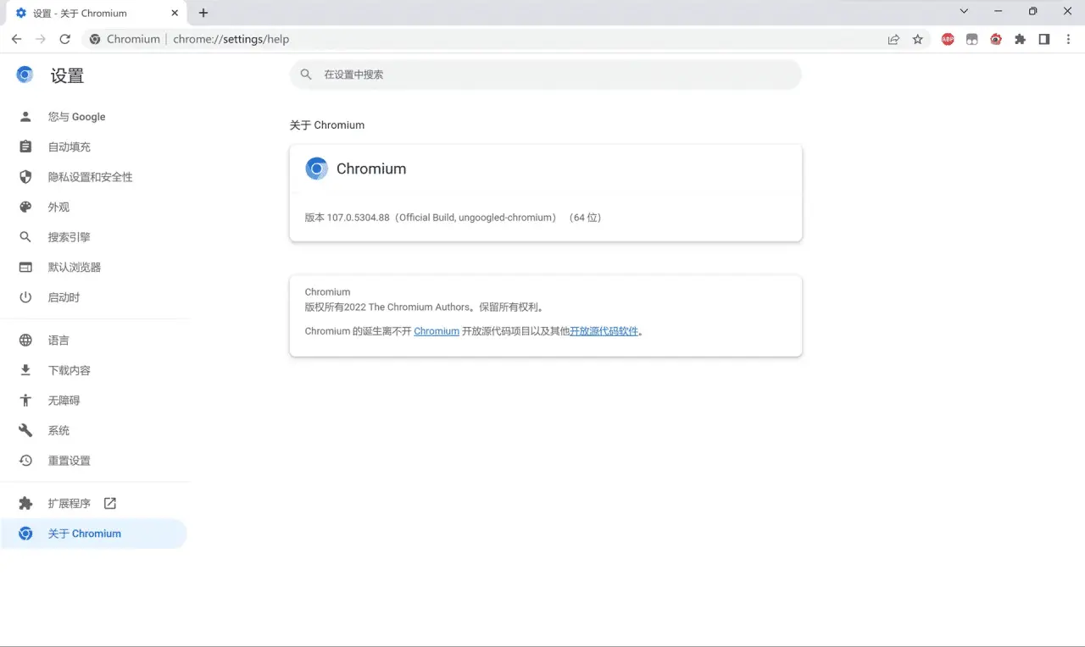
Task: Click the Chromium open-source project link
Action: (437, 331)
